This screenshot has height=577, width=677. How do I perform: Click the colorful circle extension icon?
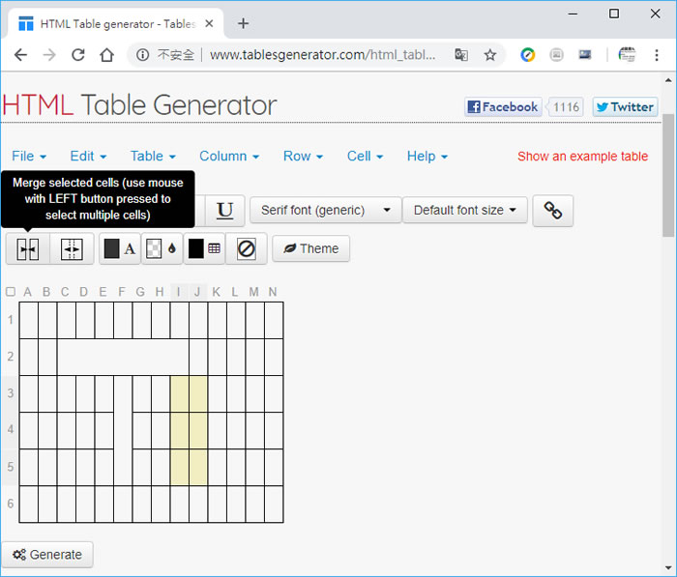(x=528, y=55)
